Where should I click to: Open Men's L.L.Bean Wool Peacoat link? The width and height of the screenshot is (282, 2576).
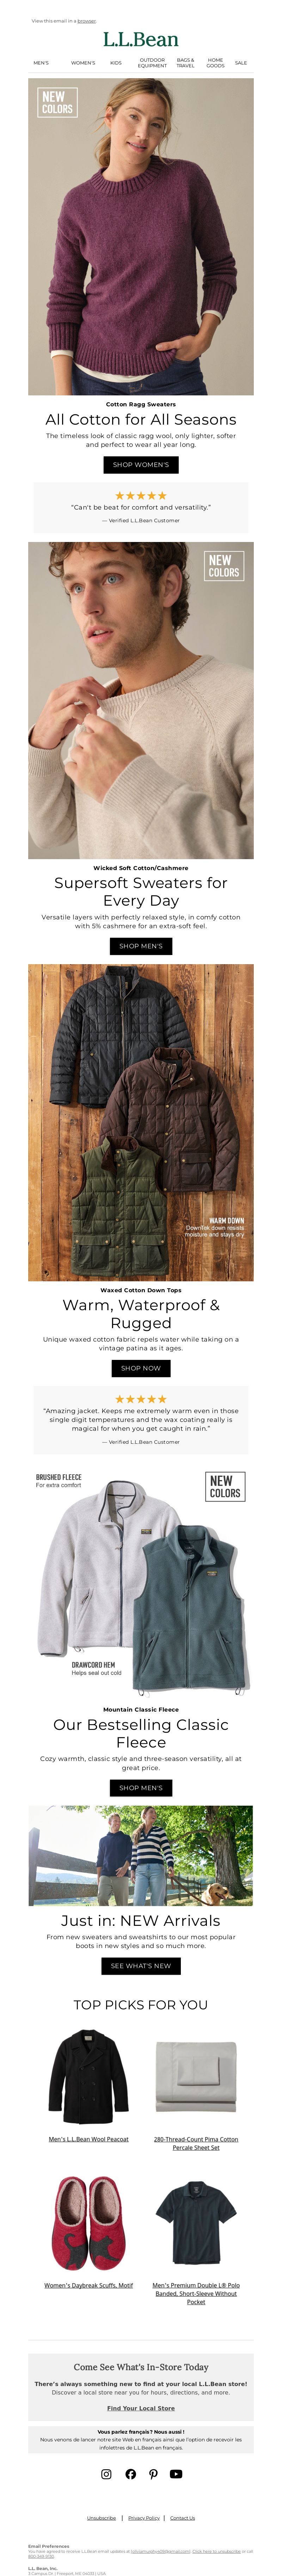point(89,2139)
